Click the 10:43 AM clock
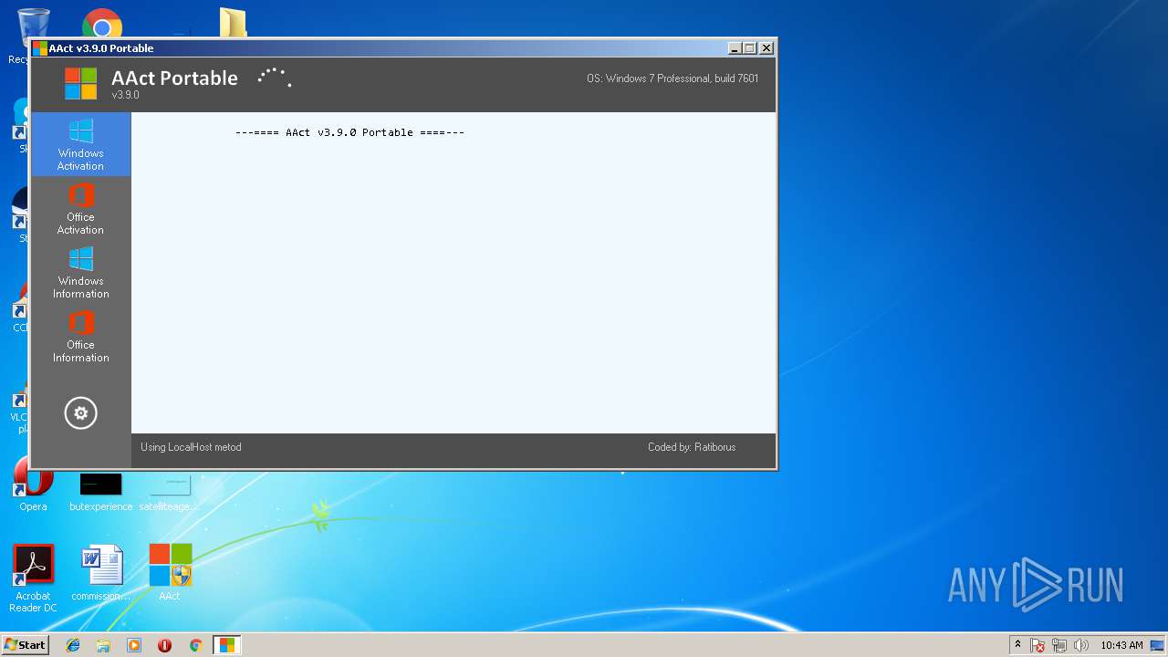The height and width of the screenshot is (657, 1168). tap(1121, 645)
